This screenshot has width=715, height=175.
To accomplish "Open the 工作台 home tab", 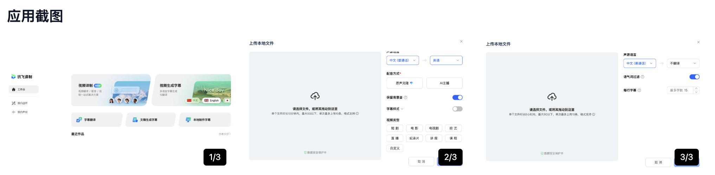I will click(x=24, y=90).
